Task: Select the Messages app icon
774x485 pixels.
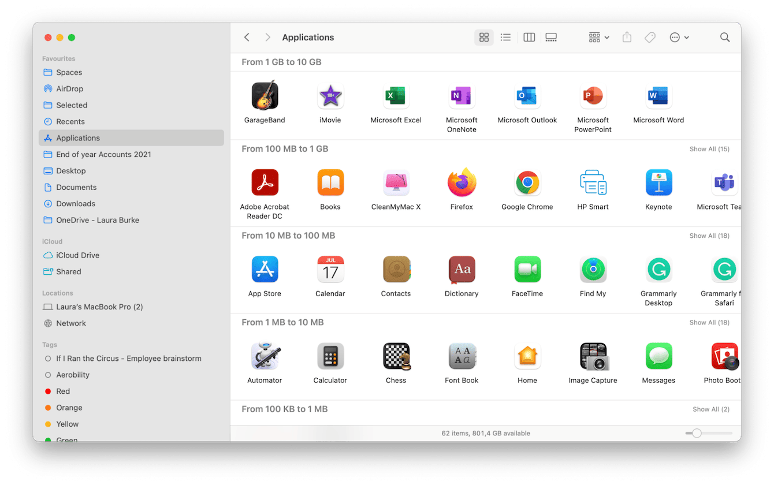Action: [x=658, y=356]
